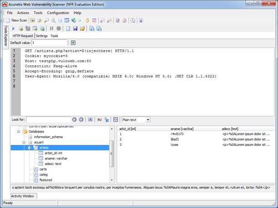Click the Pause icon in the injector toolbar
278x208 pixels.
click(51, 28)
